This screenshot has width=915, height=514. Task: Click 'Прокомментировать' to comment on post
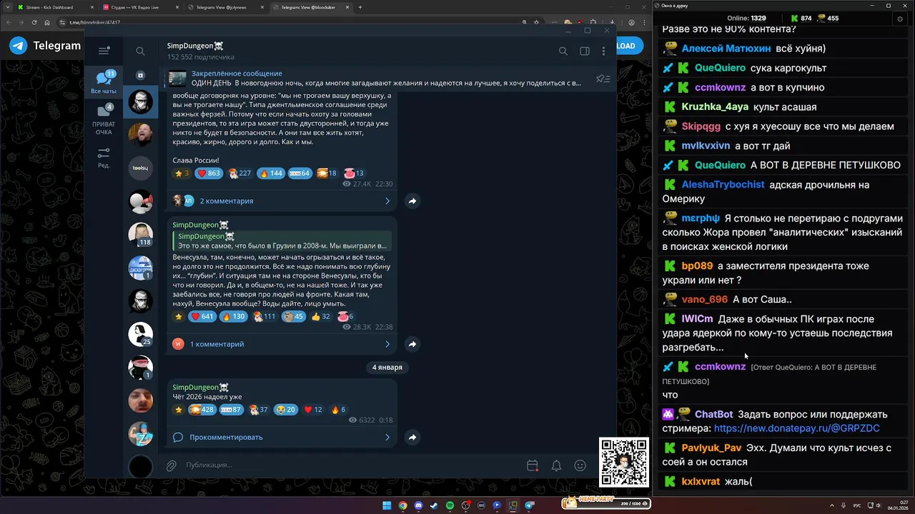pyautogui.click(x=282, y=437)
